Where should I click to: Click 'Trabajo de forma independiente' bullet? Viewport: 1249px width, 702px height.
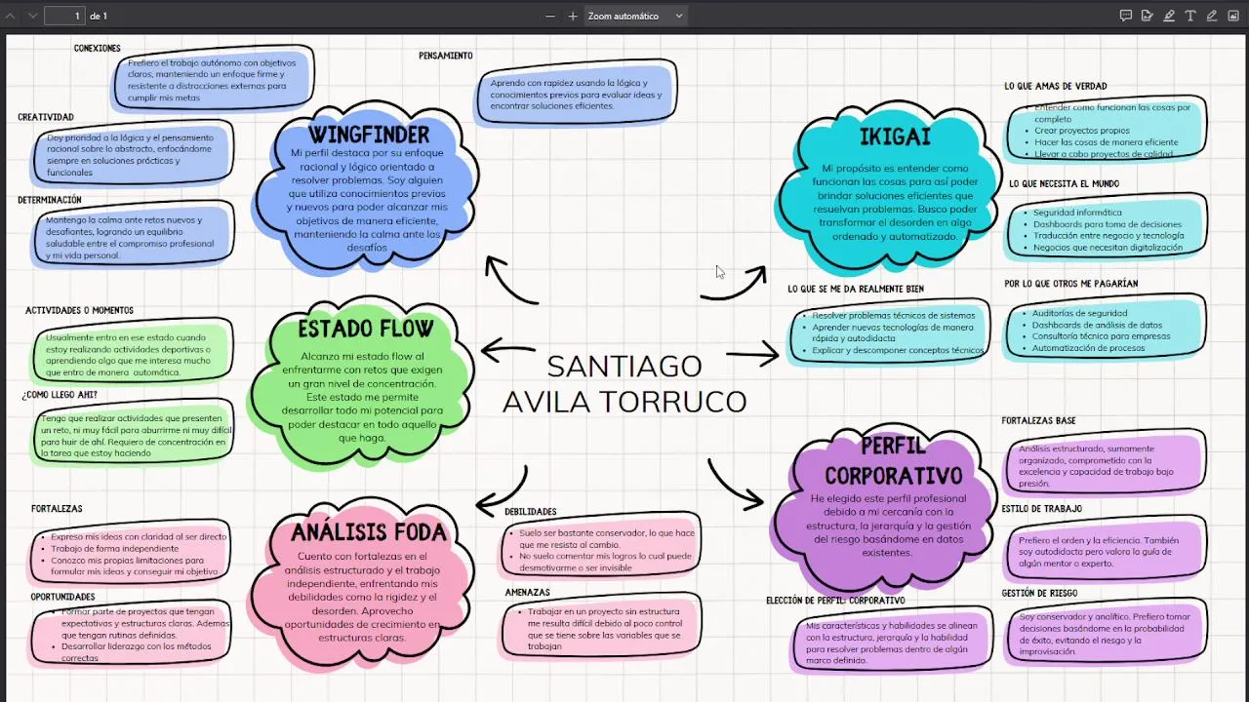pyautogui.click(x=115, y=548)
